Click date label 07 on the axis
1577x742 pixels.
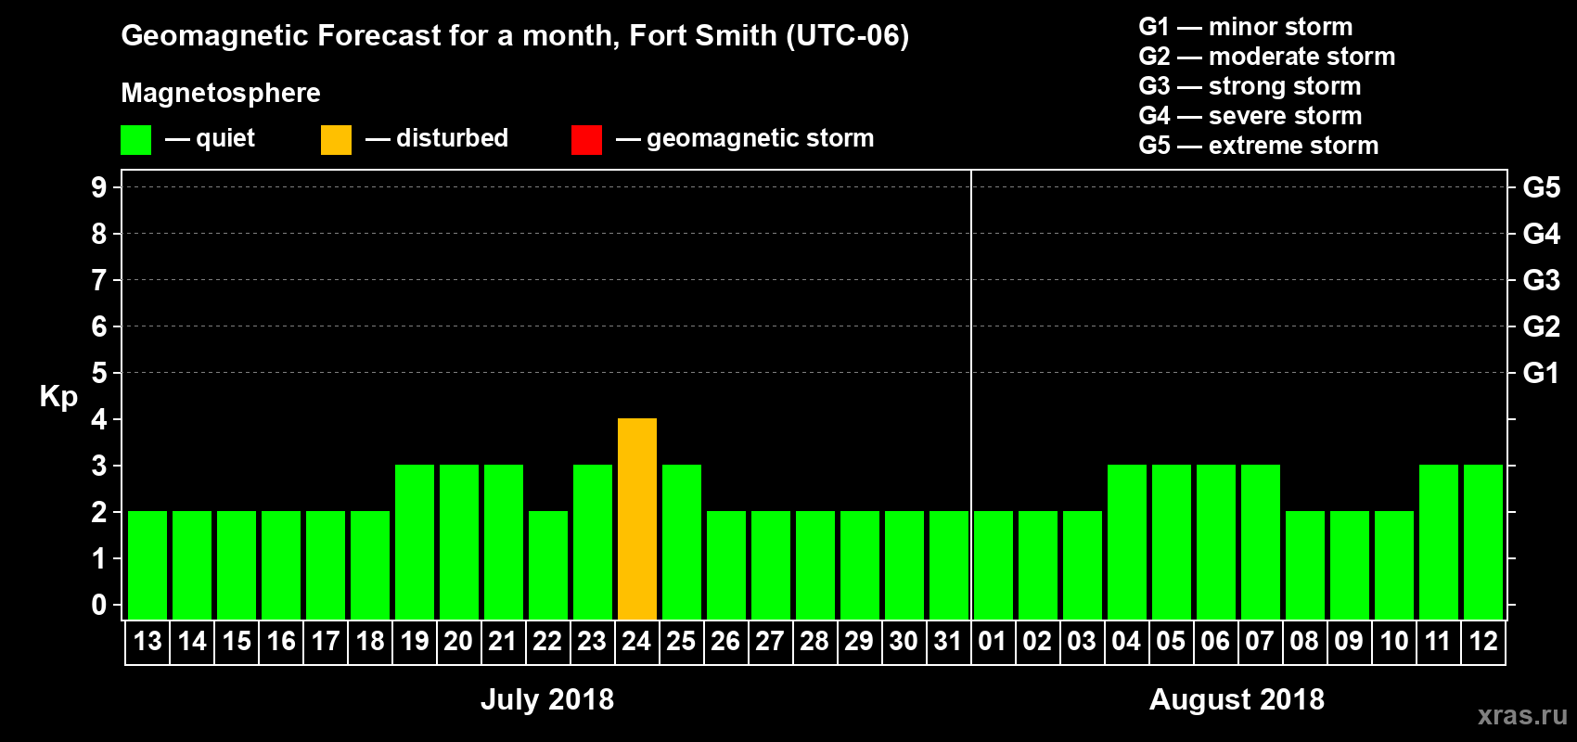pyautogui.click(x=1260, y=642)
